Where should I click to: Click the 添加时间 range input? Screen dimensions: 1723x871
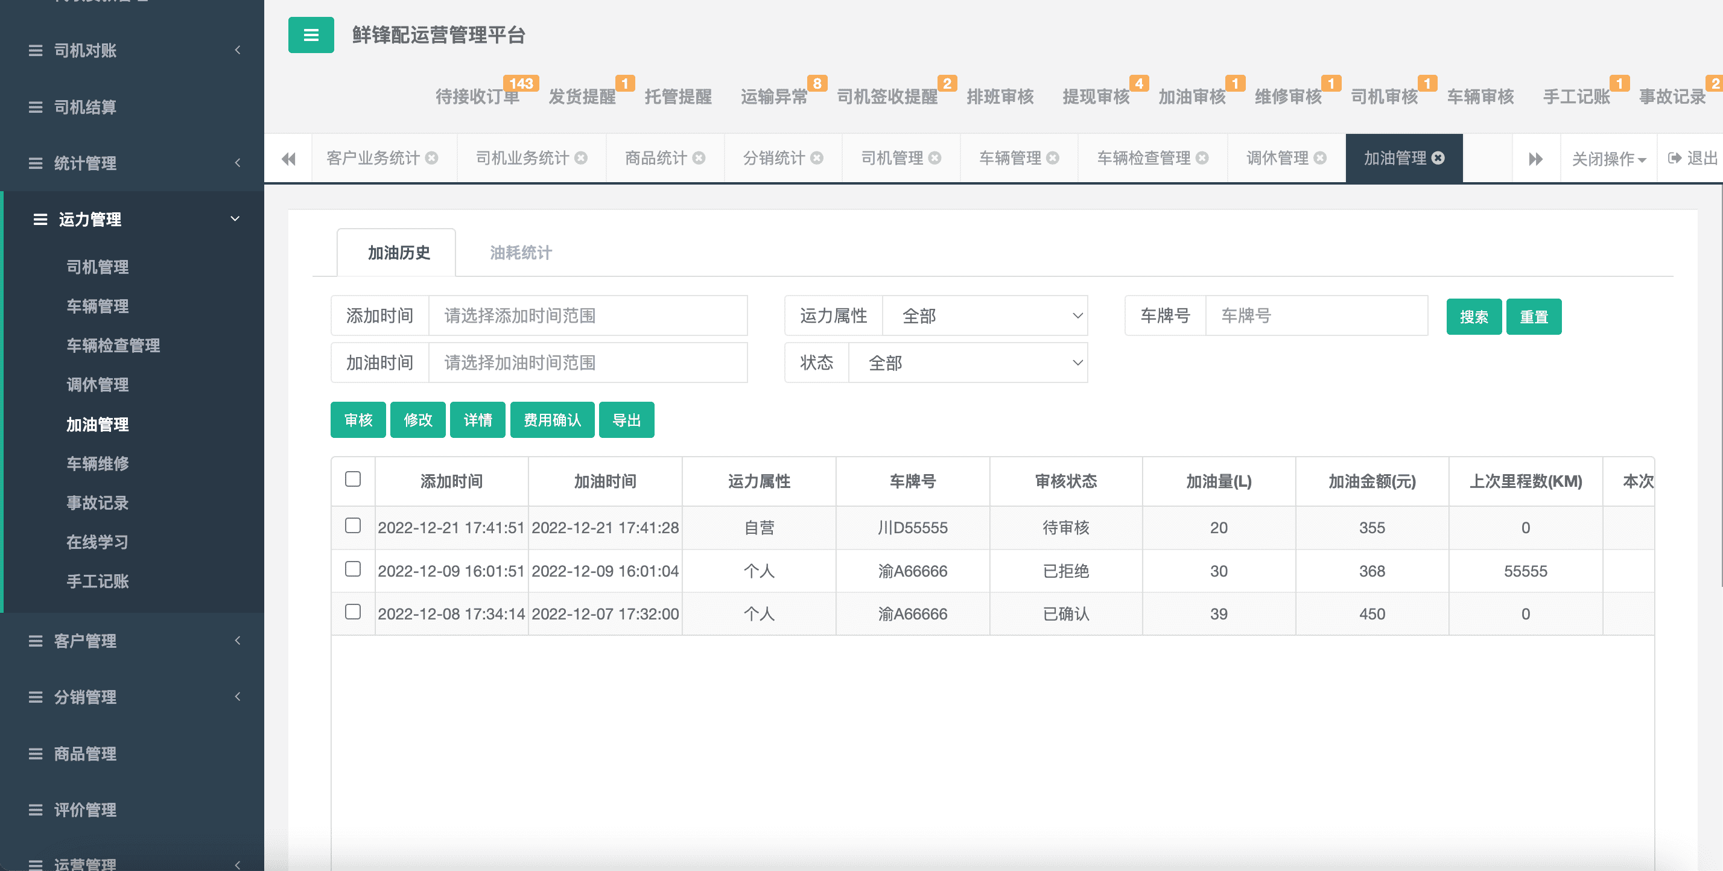point(588,315)
